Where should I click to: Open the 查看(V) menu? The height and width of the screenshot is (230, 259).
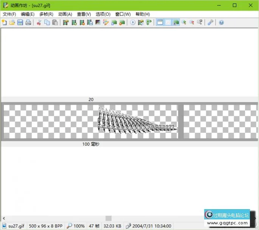pos(84,14)
